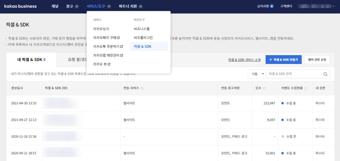
Task: Select row dated 2020-09-21 18:57
Action: click(170, 153)
